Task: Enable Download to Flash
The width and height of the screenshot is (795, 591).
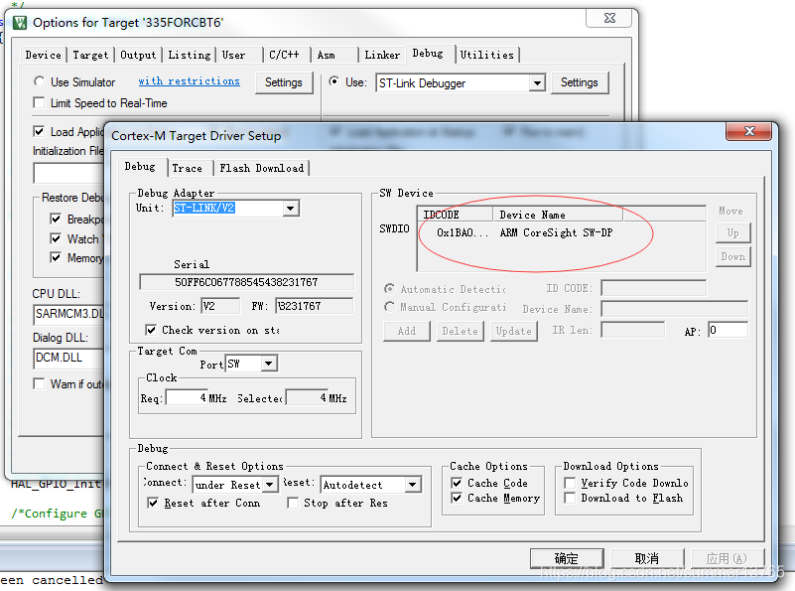Action: [x=571, y=498]
